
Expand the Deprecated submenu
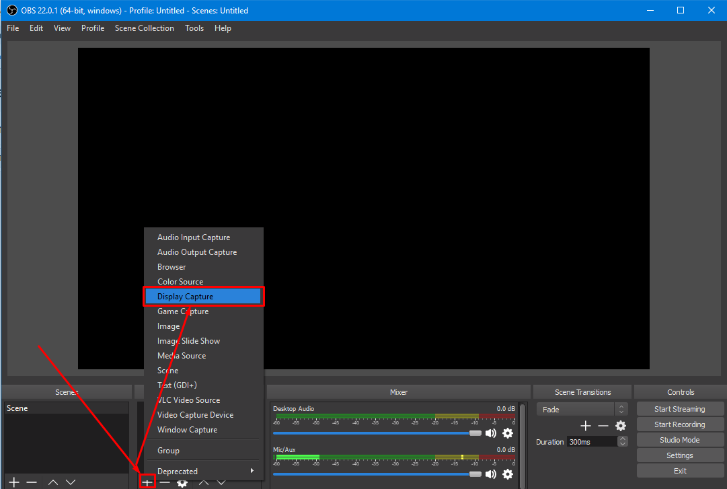point(204,471)
